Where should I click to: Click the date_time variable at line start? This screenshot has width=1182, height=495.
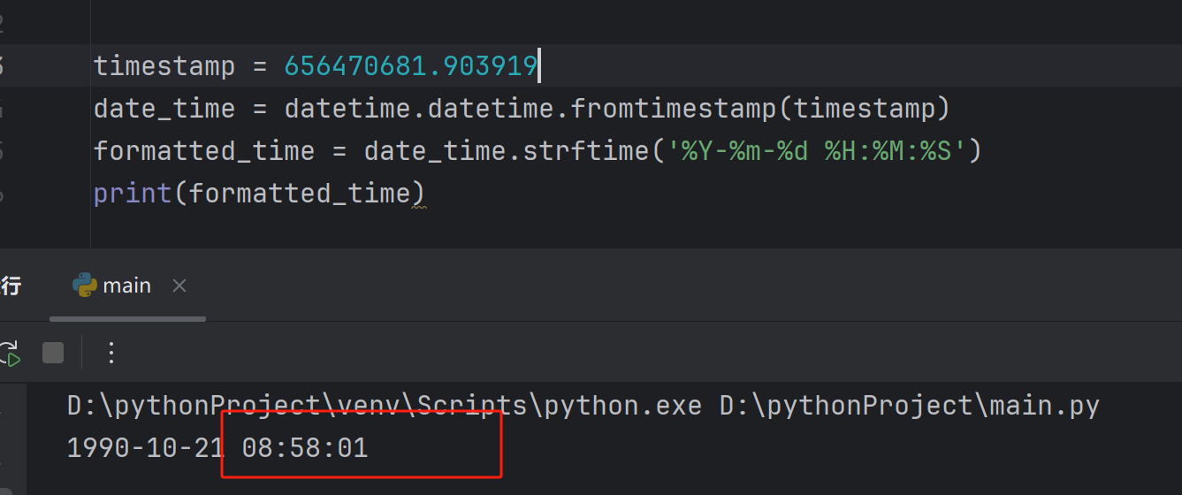(164, 109)
